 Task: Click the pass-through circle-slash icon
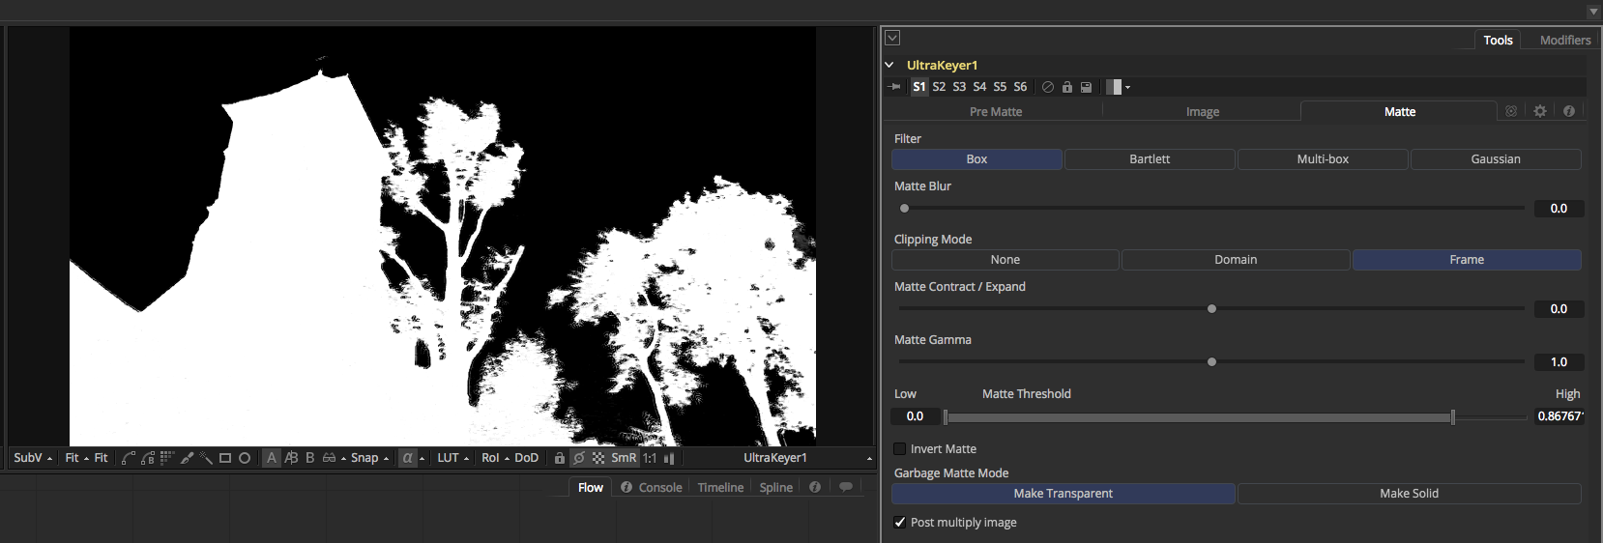(1048, 87)
